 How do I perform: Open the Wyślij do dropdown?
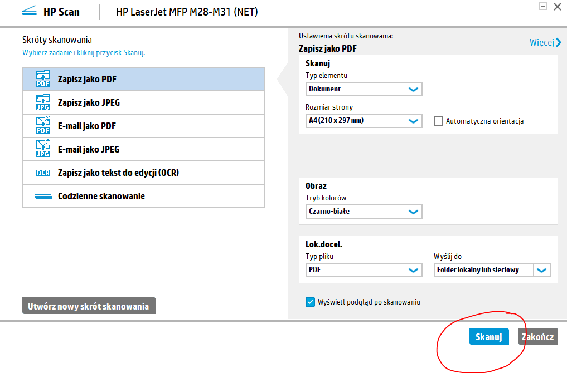[x=541, y=270]
